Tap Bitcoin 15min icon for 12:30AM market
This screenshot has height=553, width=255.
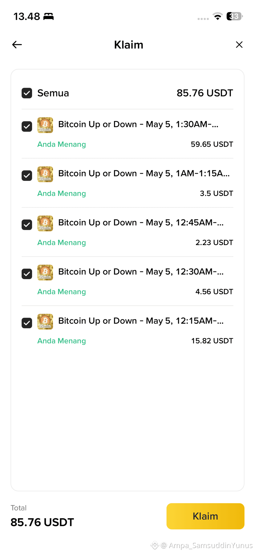(x=45, y=272)
